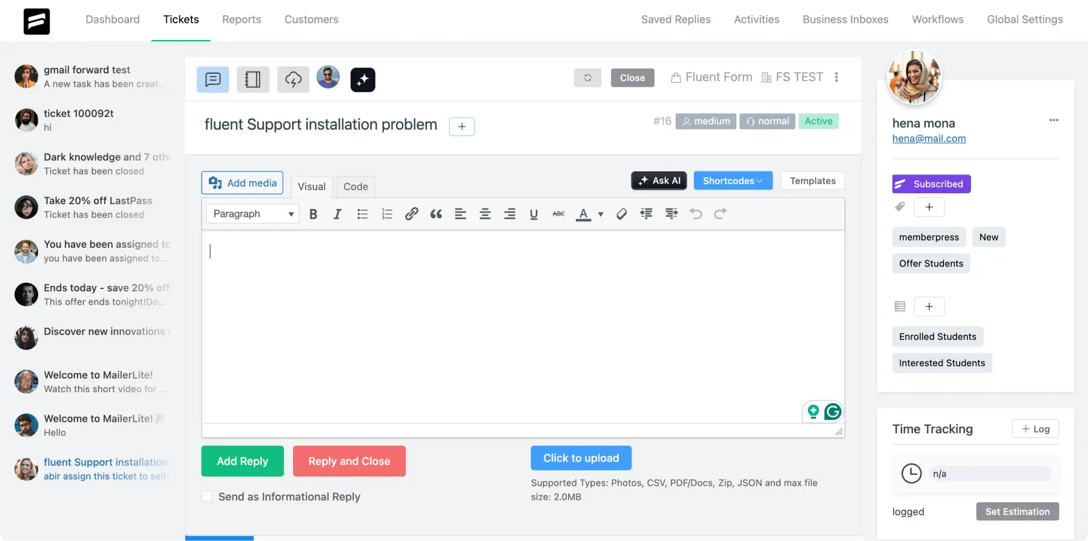This screenshot has width=1088, height=541.
Task: Expand the Shortcodes dropdown
Action: 733,181
